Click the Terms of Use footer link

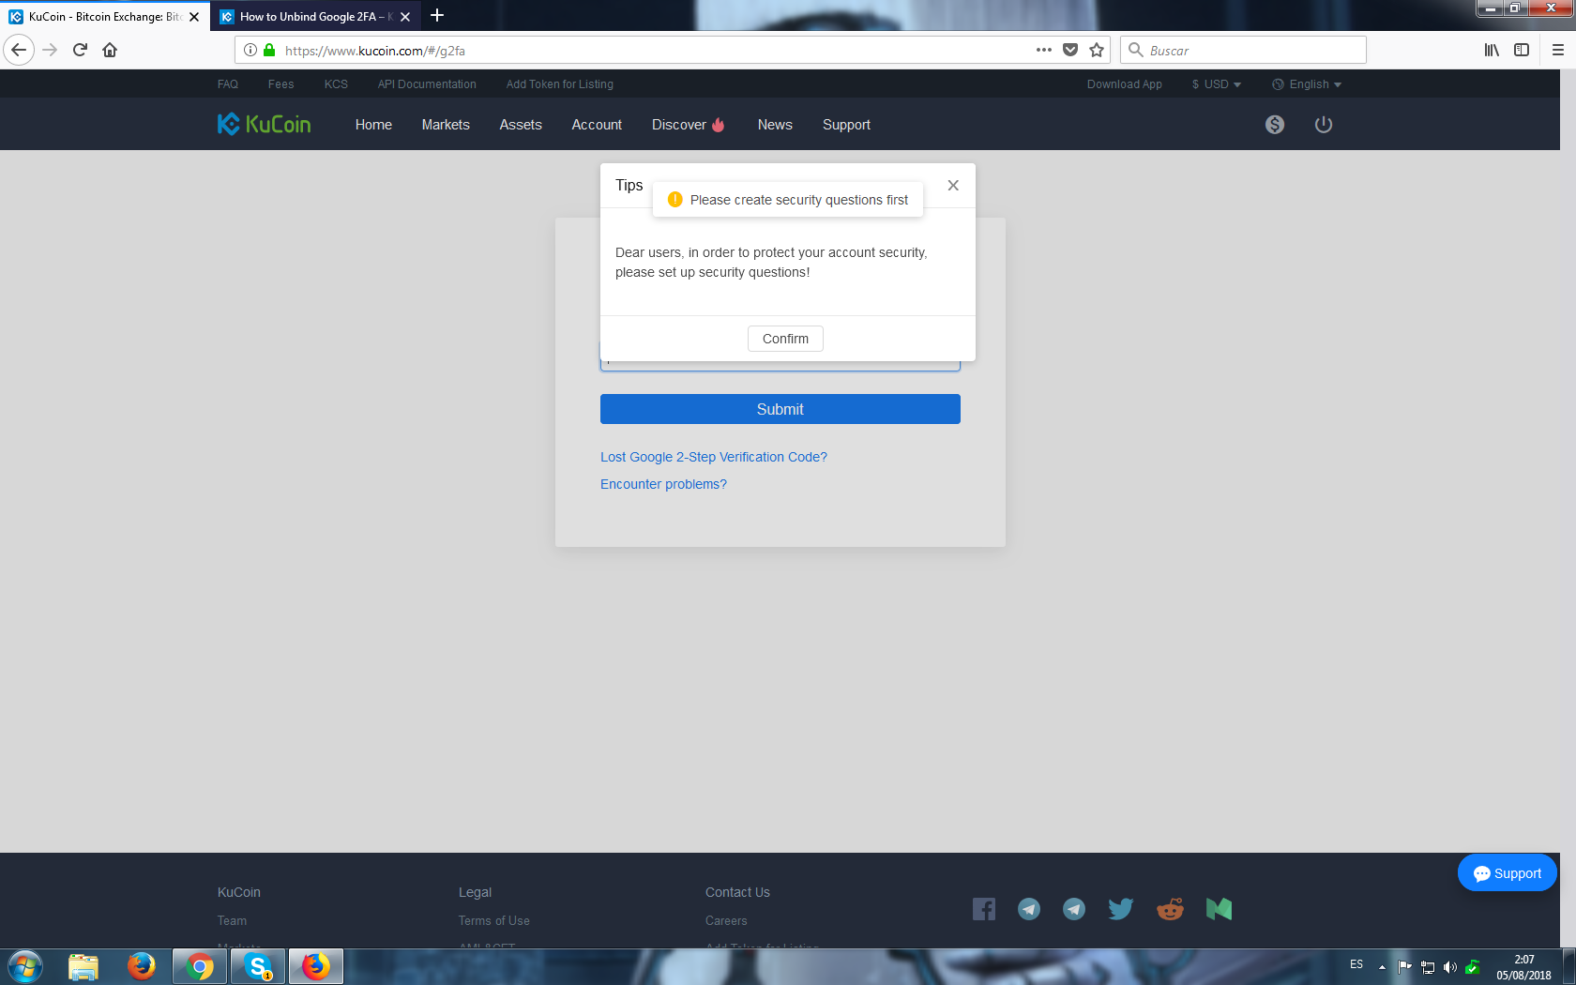point(494,921)
